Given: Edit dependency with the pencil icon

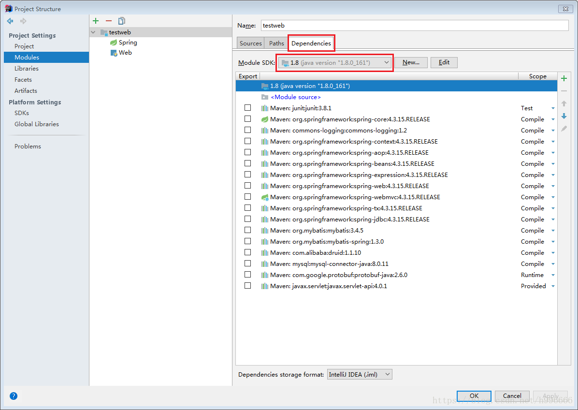Looking at the screenshot, I should [x=564, y=129].
